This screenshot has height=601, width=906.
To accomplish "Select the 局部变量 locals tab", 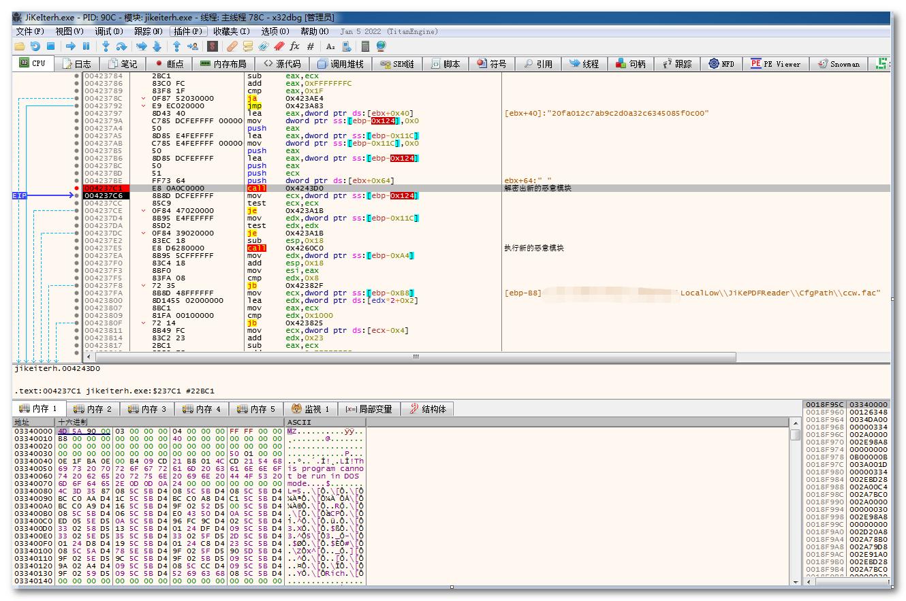I will click(368, 409).
